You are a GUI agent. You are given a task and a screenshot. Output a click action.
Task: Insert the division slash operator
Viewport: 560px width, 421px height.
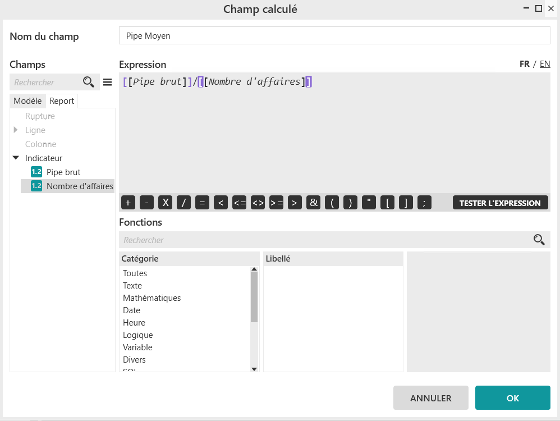click(x=183, y=203)
